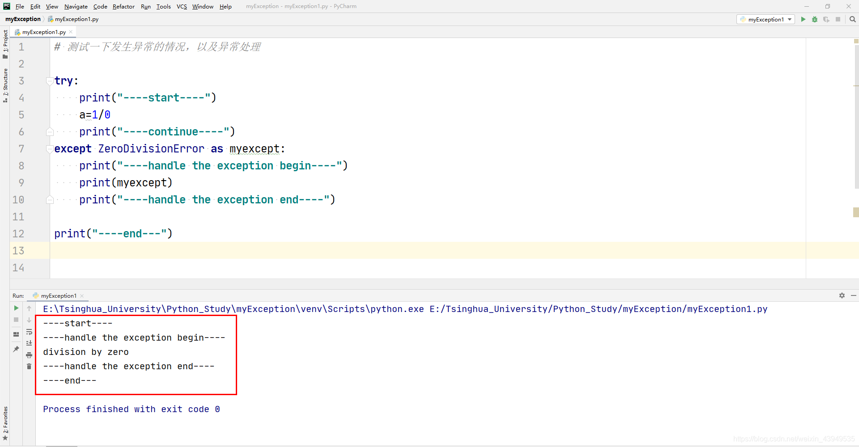Image resolution: width=859 pixels, height=447 pixels.
Task: Click fold end marker on line 6
Action: (50, 132)
